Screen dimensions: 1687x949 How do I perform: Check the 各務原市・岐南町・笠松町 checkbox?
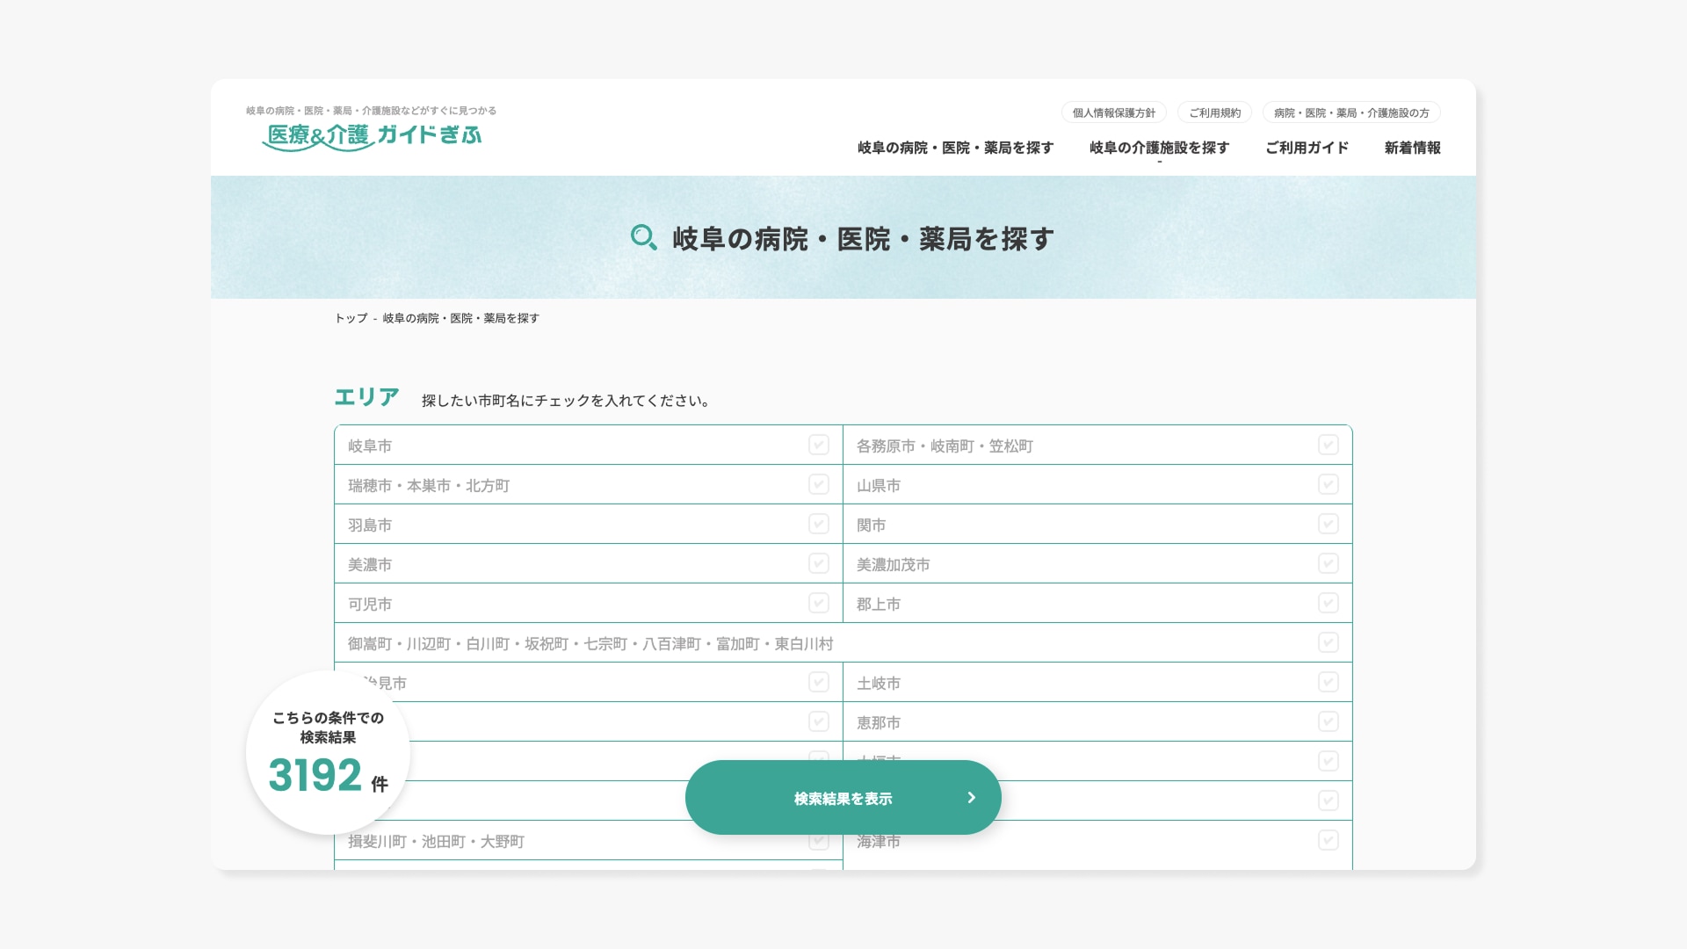[1329, 445]
